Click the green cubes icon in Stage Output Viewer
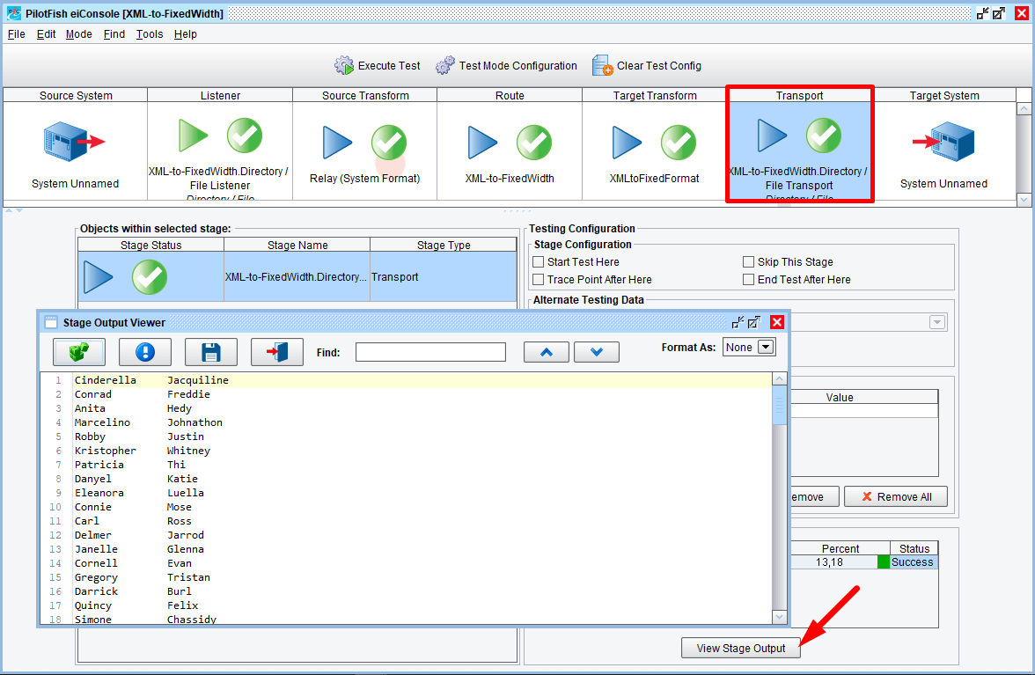The height and width of the screenshot is (675, 1035). pos(79,352)
